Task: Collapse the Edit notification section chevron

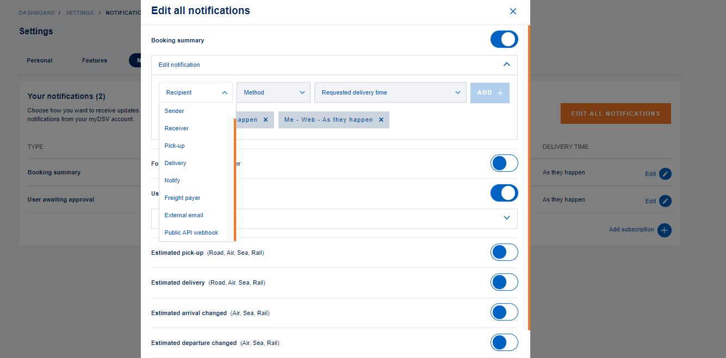Action: click(506, 65)
